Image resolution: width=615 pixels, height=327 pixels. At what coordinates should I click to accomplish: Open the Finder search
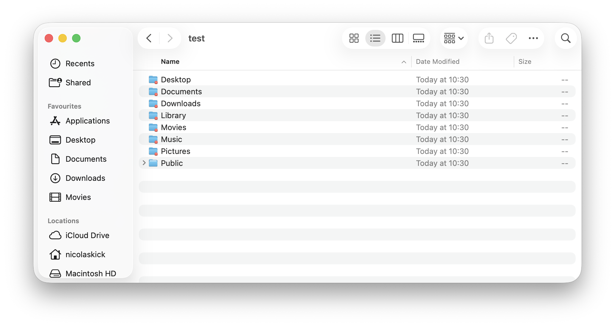click(566, 38)
